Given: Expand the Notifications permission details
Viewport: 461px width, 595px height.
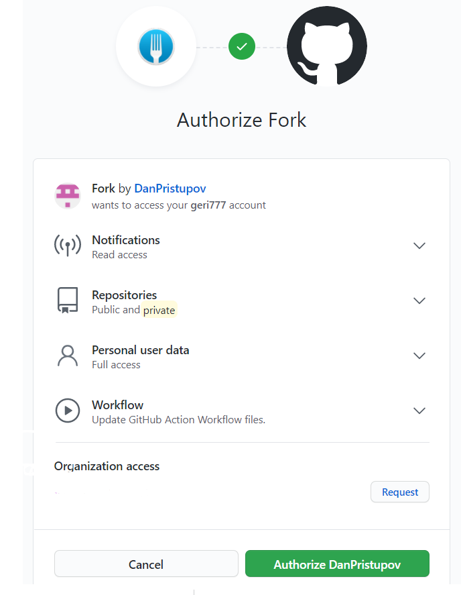Looking at the screenshot, I should [419, 246].
